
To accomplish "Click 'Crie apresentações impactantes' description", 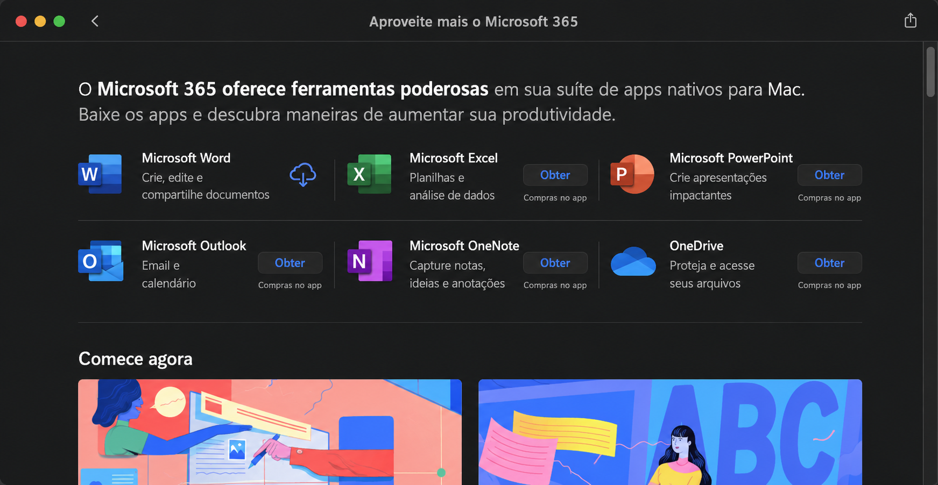I will click(x=718, y=186).
